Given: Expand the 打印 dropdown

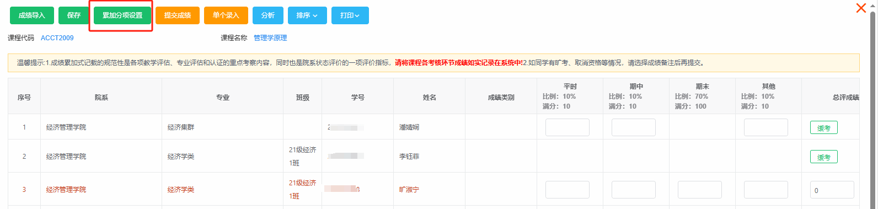Looking at the screenshot, I should [350, 15].
